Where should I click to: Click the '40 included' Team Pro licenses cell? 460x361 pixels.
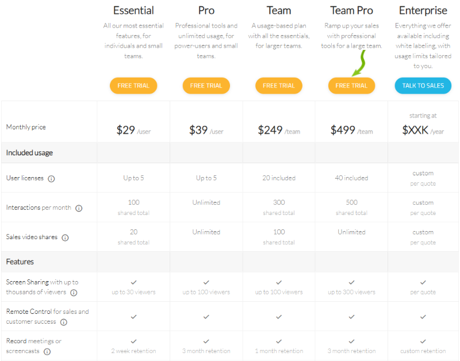click(351, 178)
